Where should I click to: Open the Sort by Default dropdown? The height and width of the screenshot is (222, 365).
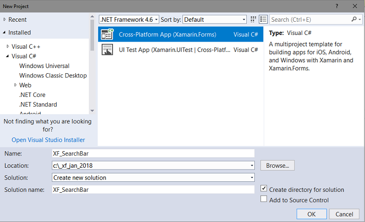coord(215,19)
